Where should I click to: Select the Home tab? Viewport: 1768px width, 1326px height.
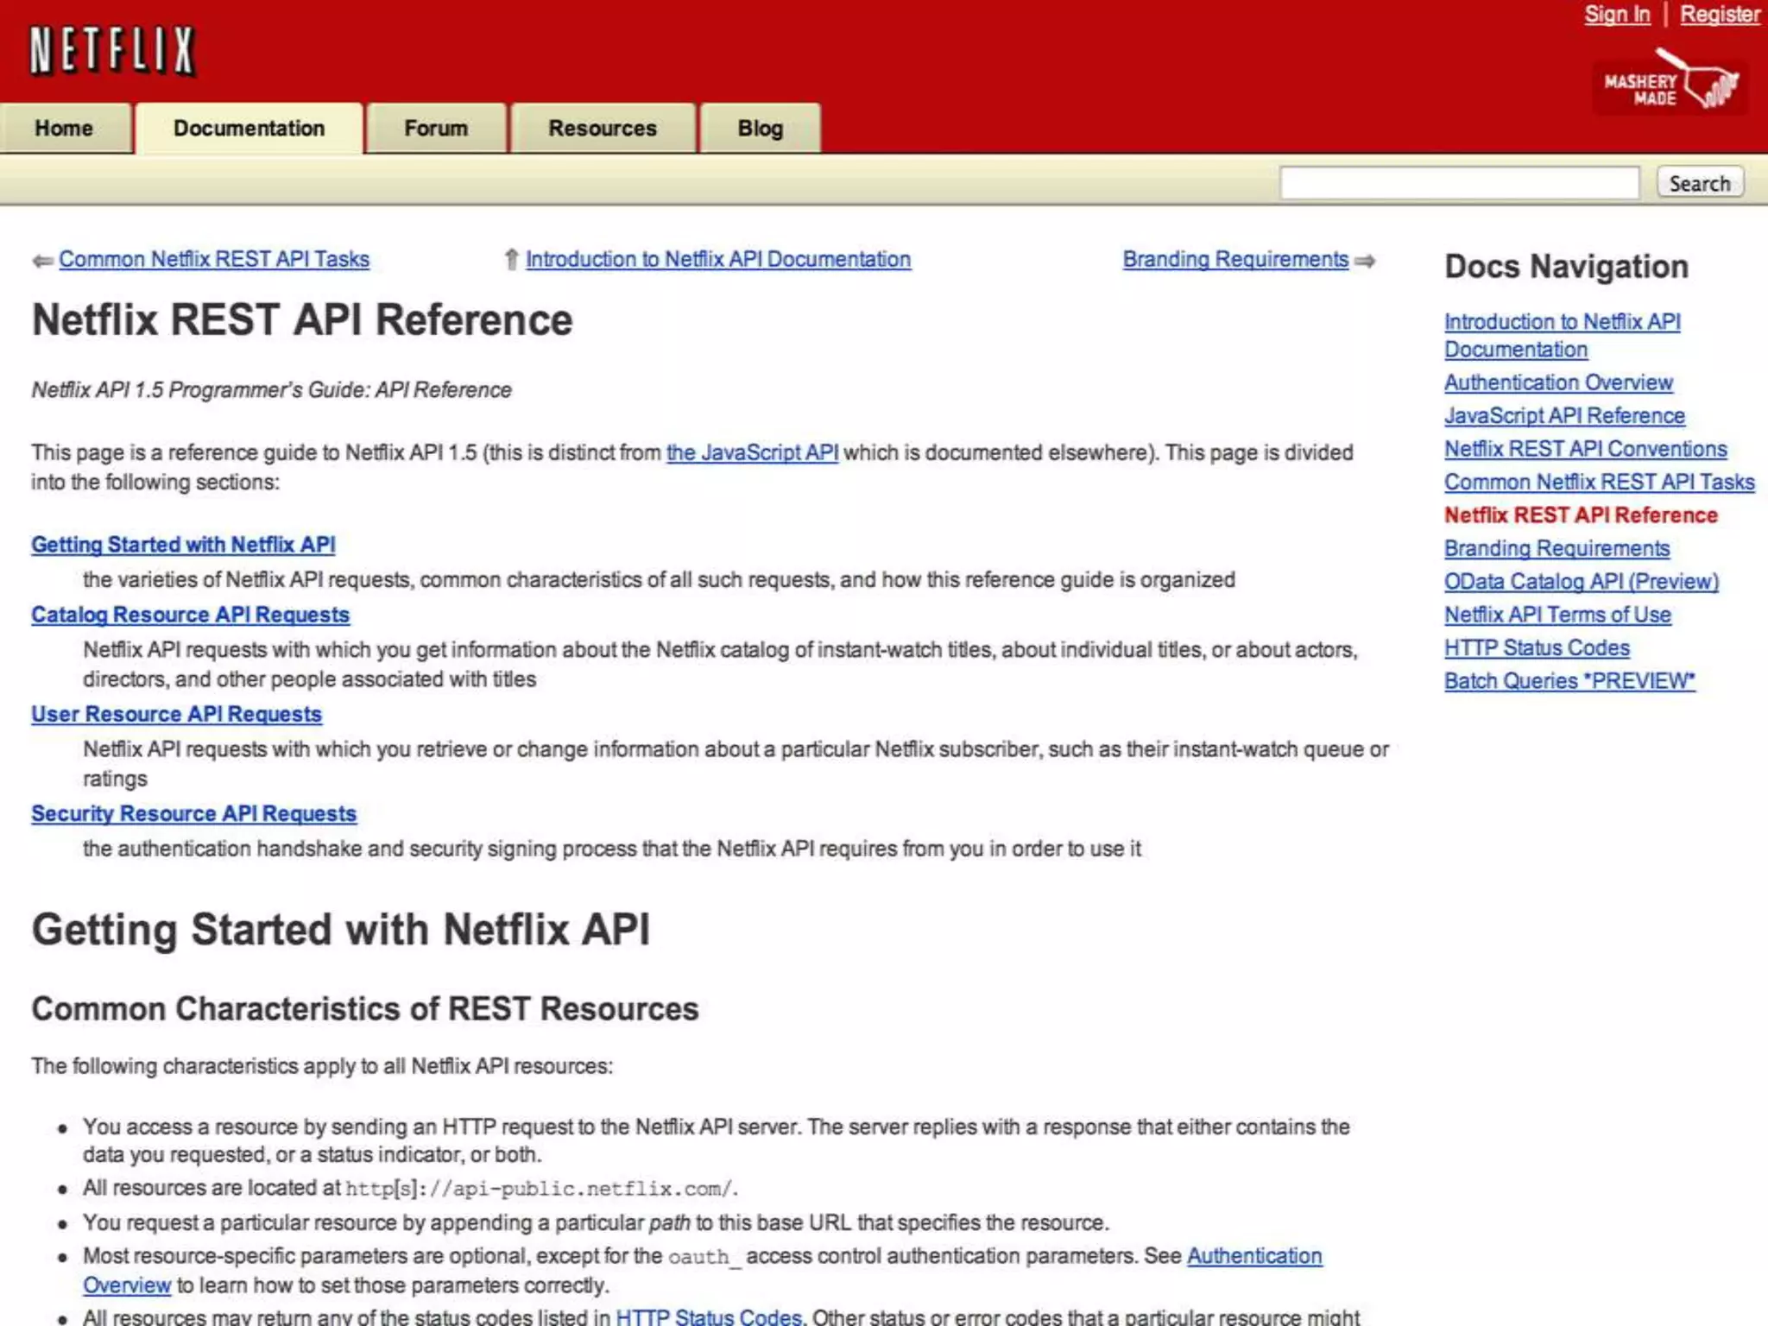(64, 129)
